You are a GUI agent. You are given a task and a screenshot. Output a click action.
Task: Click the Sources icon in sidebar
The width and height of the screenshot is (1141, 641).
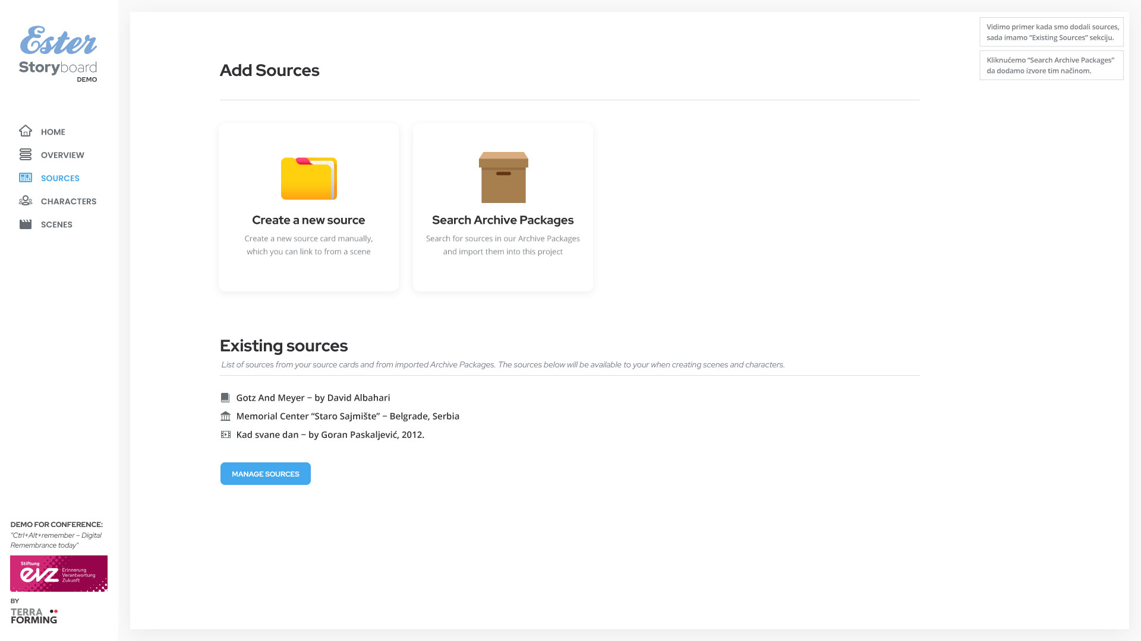coord(26,177)
